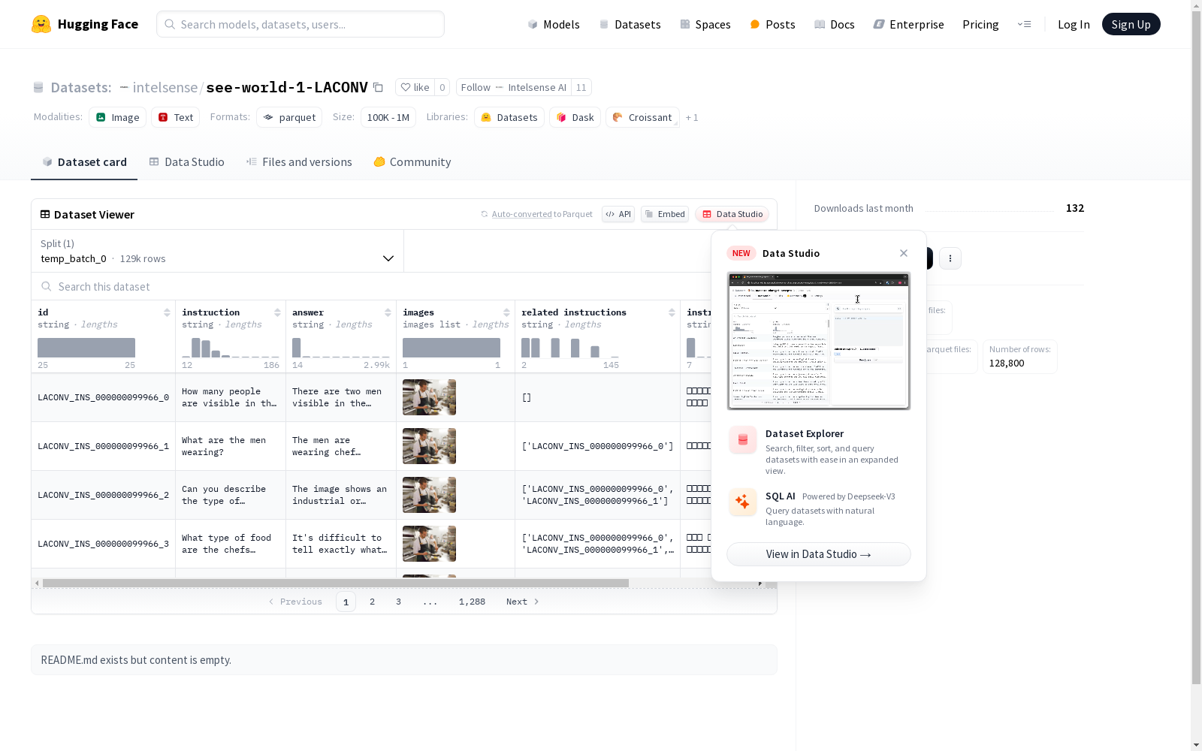Select cell 'How many people are visible in th…'
Image resolution: width=1202 pixels, height=751 pixels.
click(x=231, y=397)
